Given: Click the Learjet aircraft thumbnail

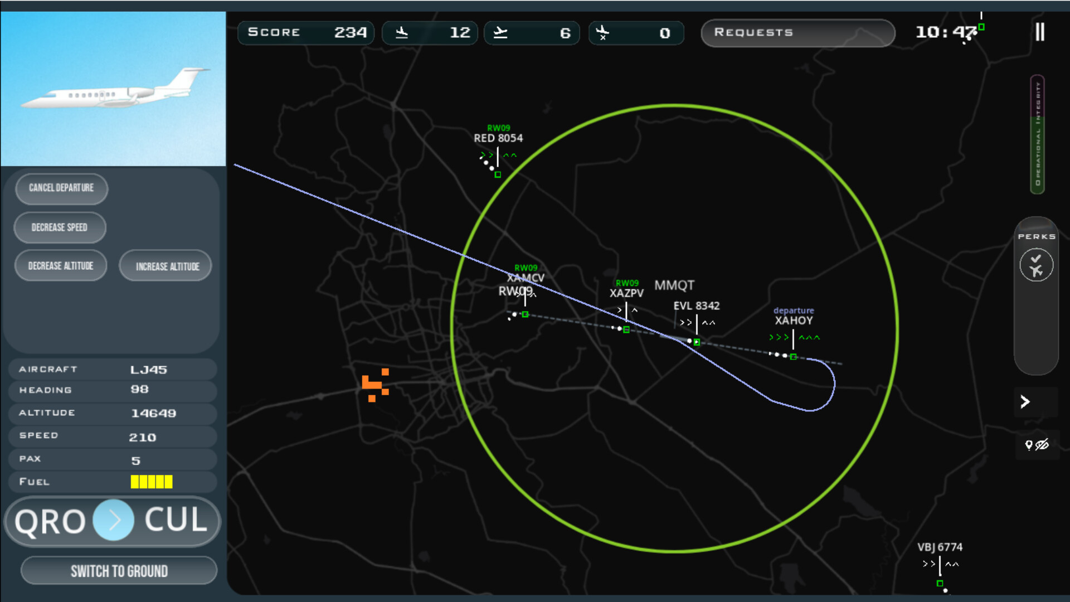Looking at the screenshot, I should click(114, 89).
